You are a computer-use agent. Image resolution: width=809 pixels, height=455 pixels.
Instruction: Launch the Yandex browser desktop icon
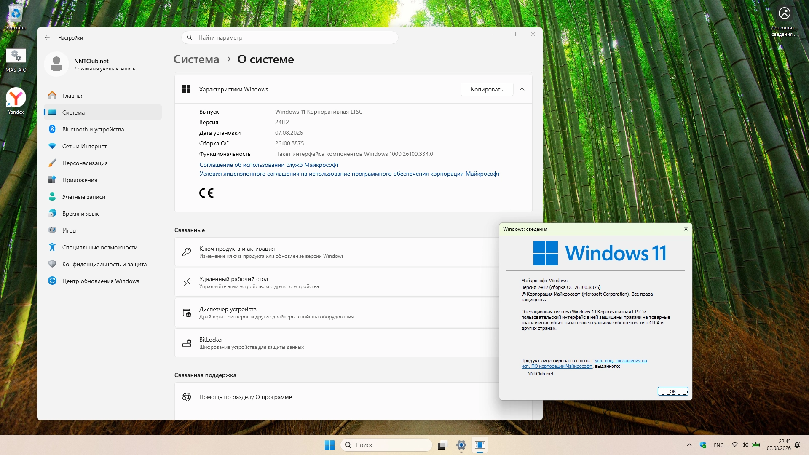click(x=16, y=101)
